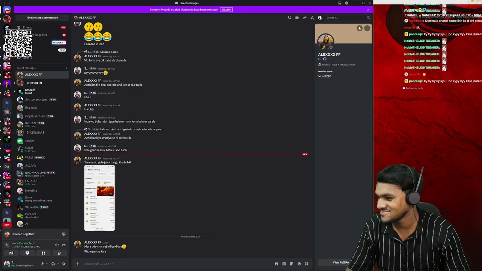Open the sticker picker

coord(291,264)
